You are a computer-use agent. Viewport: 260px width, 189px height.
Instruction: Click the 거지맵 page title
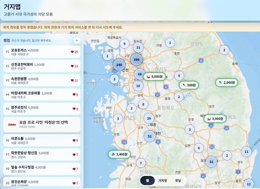[x=12, y=7]
